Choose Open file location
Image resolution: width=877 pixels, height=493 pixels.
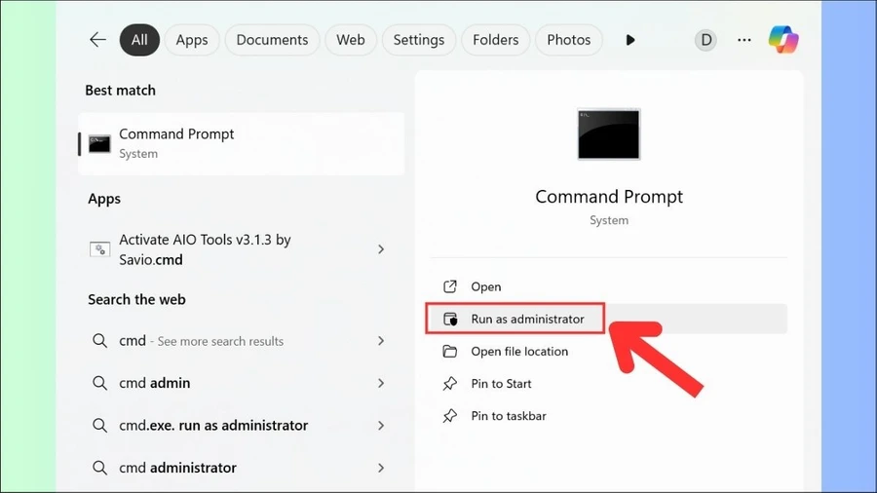click(x=608, y=351)
